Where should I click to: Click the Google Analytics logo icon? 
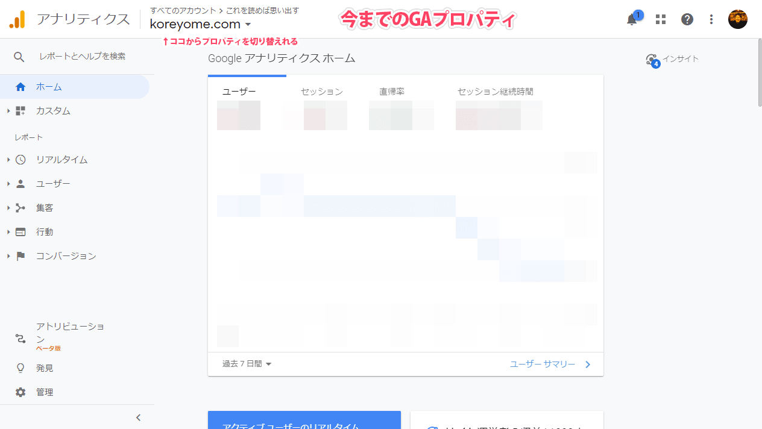(x=17, y=19)
